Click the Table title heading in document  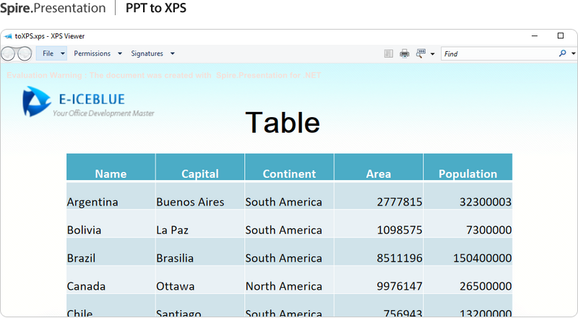[282, 123]
